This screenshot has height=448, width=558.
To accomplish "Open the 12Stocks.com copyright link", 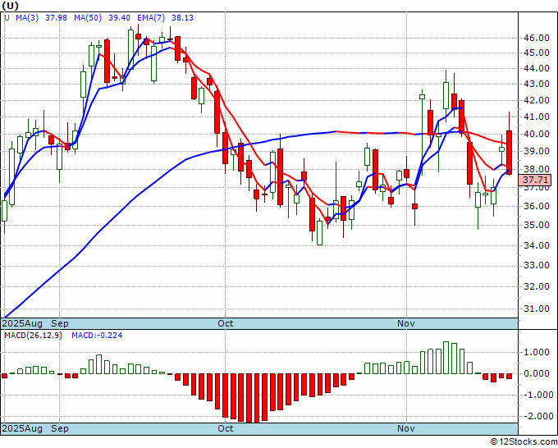I will click(x=524, y=442).
